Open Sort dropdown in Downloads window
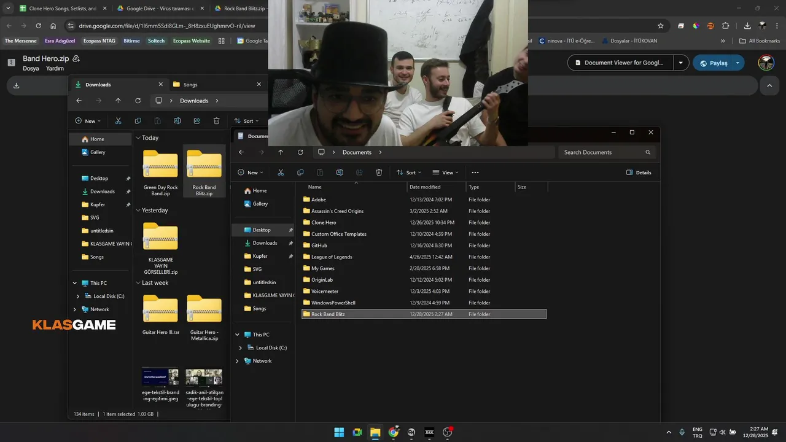This screenshot has height=442, width=786. pos(247,121)
